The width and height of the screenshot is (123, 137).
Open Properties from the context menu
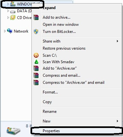pos(77,131)
